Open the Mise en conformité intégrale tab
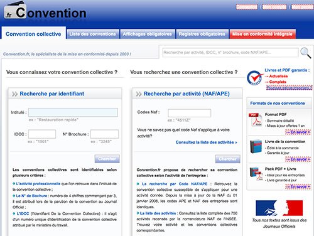This screenshot has height=236, width=314. (x=263, y=34)
